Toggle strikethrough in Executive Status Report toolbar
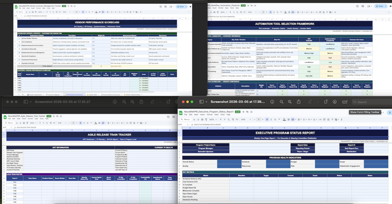392x204 pixels. pos(275,120)
